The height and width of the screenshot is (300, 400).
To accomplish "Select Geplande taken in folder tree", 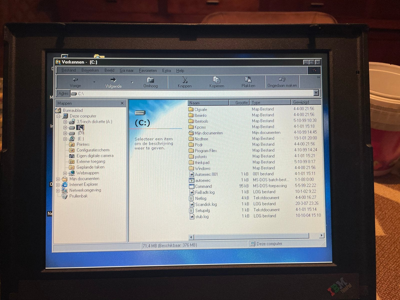I will (90, 167).
